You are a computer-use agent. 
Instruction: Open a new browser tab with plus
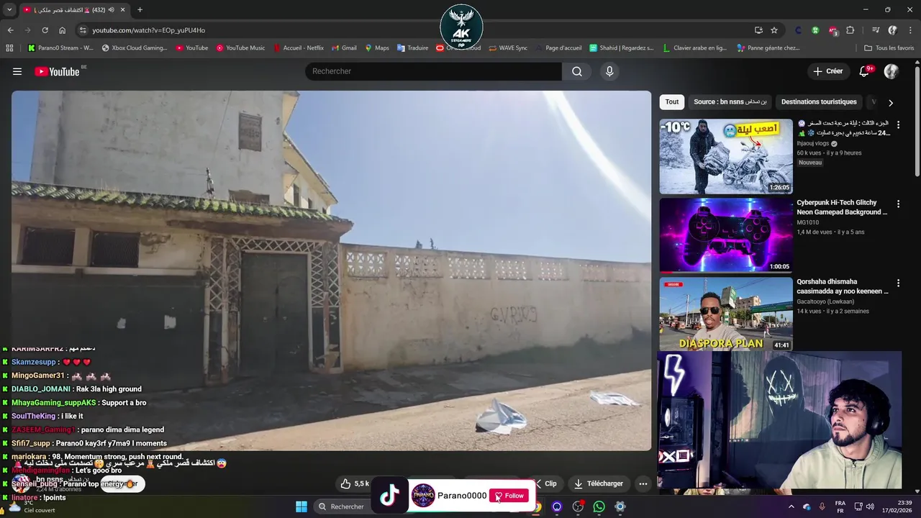(x=140, y=9)
